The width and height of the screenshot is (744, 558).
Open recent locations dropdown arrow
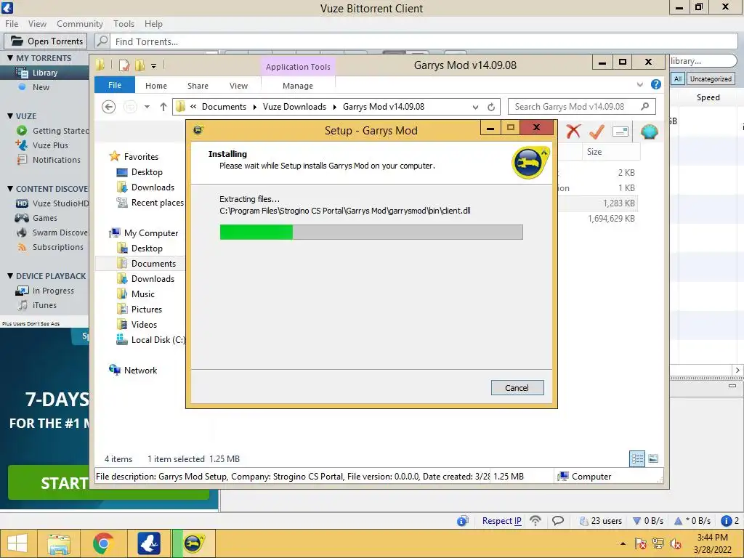click(x=147, y=107)
